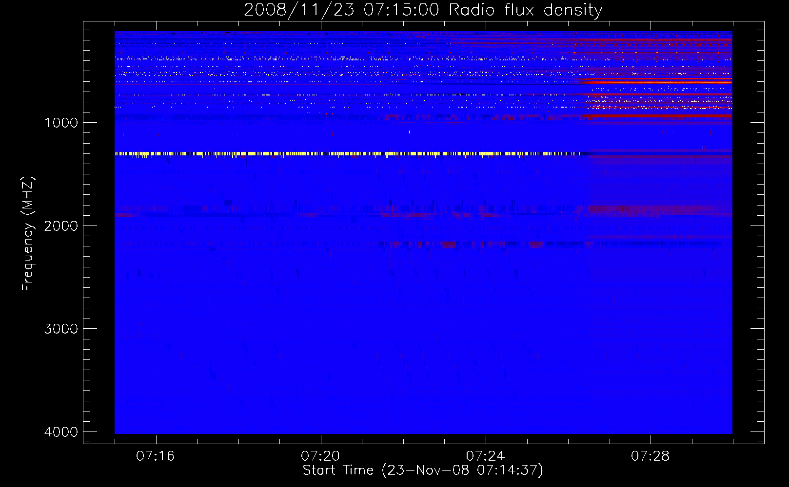This screenshot has width=789, height=487.
Task: Click the '07:16' time tick label
Action: [156, 456]
